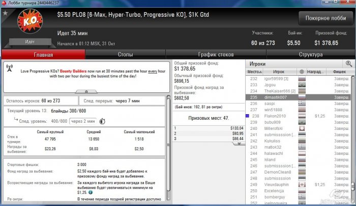Click the Идёт status indicator
Viewport: 356px width, 206px height.
coord(29,42)
